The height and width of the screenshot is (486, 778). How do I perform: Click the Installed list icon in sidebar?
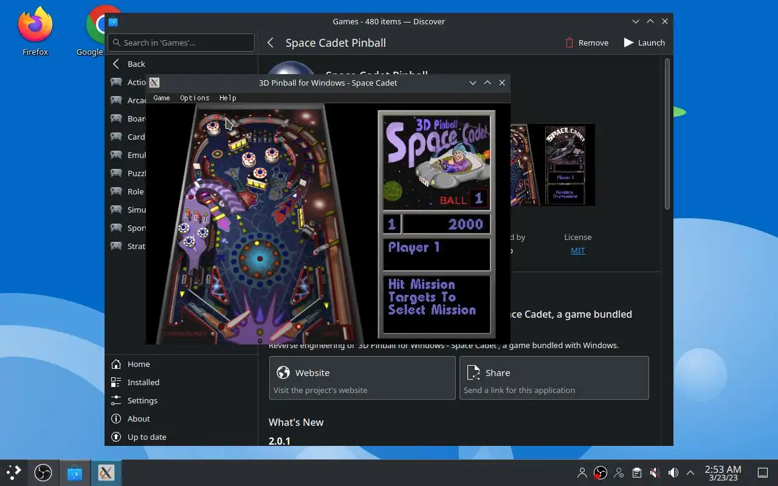(116, 382)
